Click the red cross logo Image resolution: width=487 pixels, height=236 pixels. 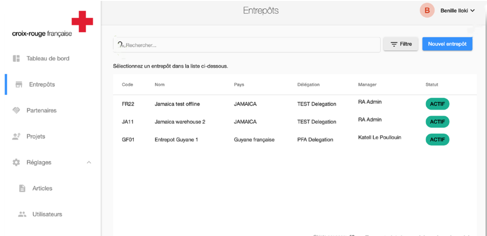82,21
